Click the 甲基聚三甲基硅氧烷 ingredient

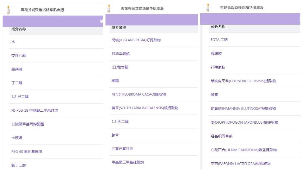[128, 162]
